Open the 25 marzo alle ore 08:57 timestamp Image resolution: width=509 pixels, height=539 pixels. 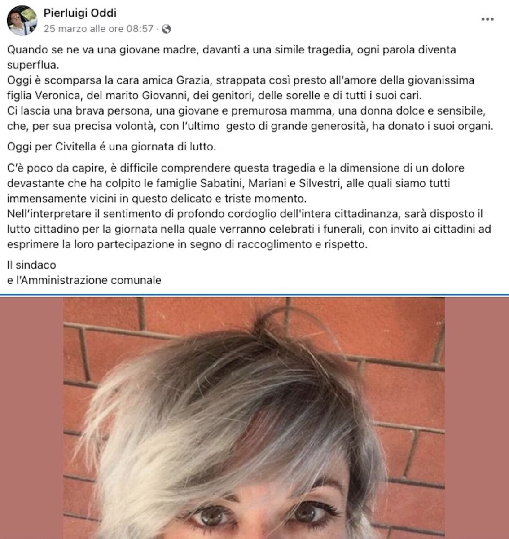tap(99, 29)
